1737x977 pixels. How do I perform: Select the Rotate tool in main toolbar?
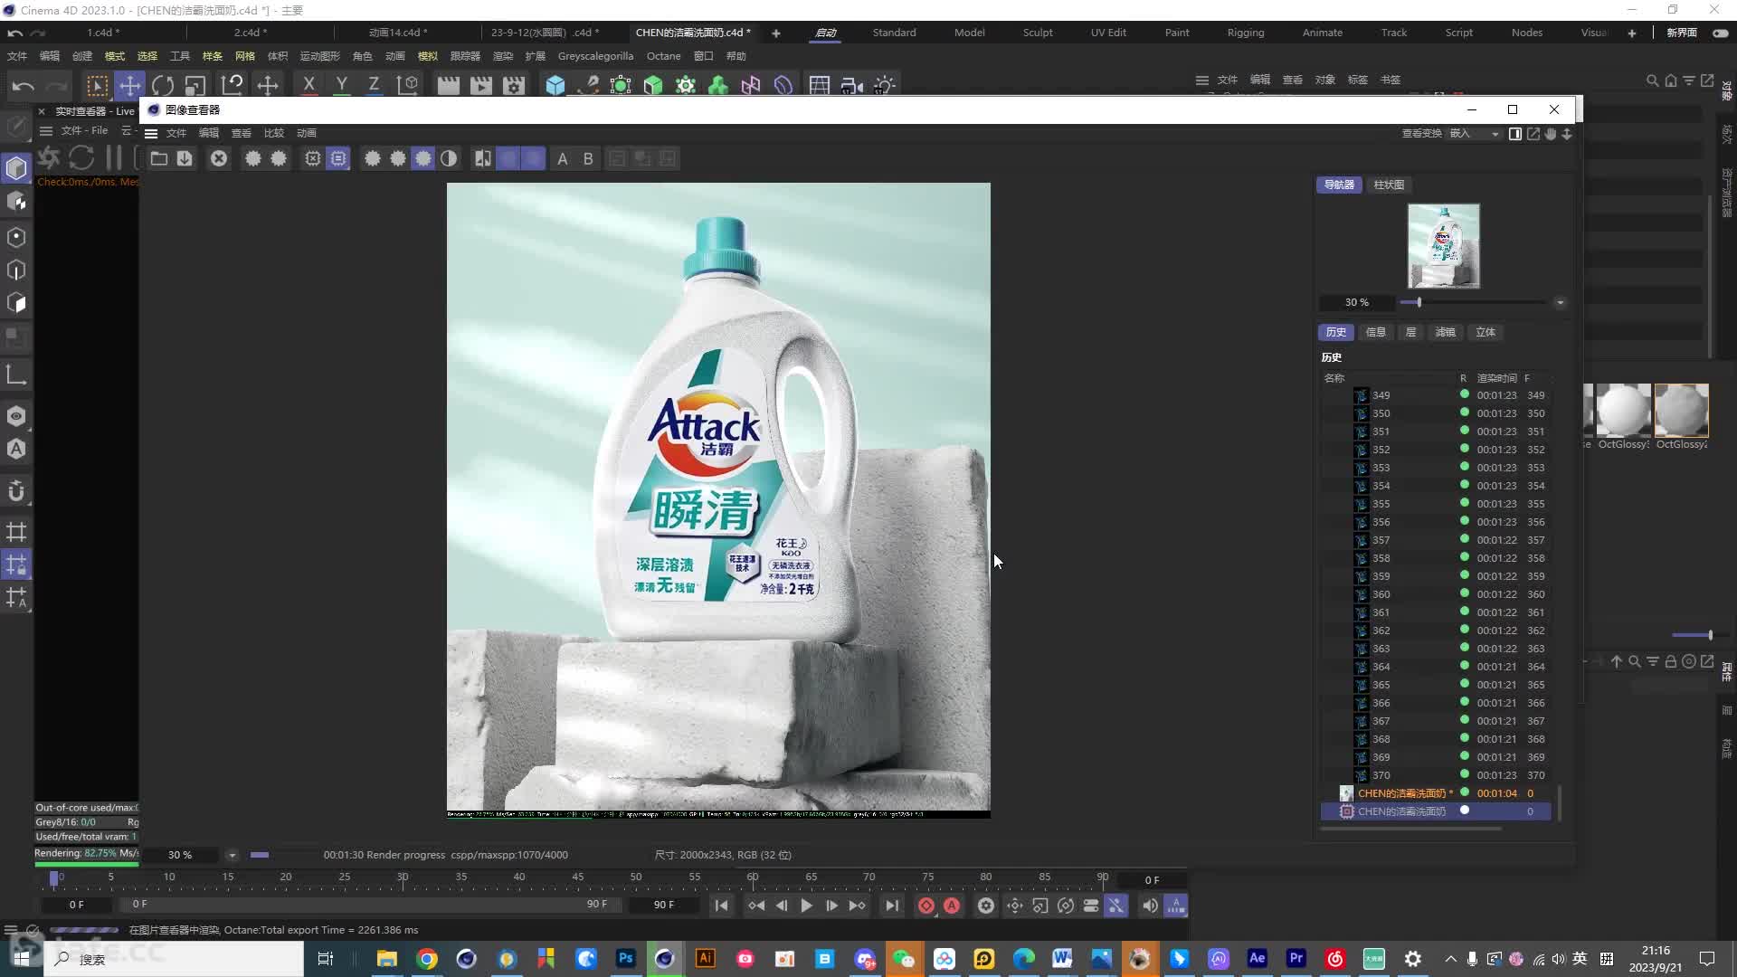pyautogui.click(x=163, y=85)
